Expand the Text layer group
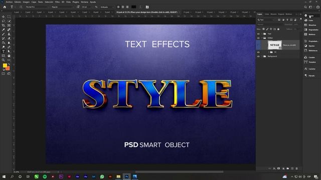The width and height of the screenshot is (321, 180). pyautogui.click(x=262, y=34)
